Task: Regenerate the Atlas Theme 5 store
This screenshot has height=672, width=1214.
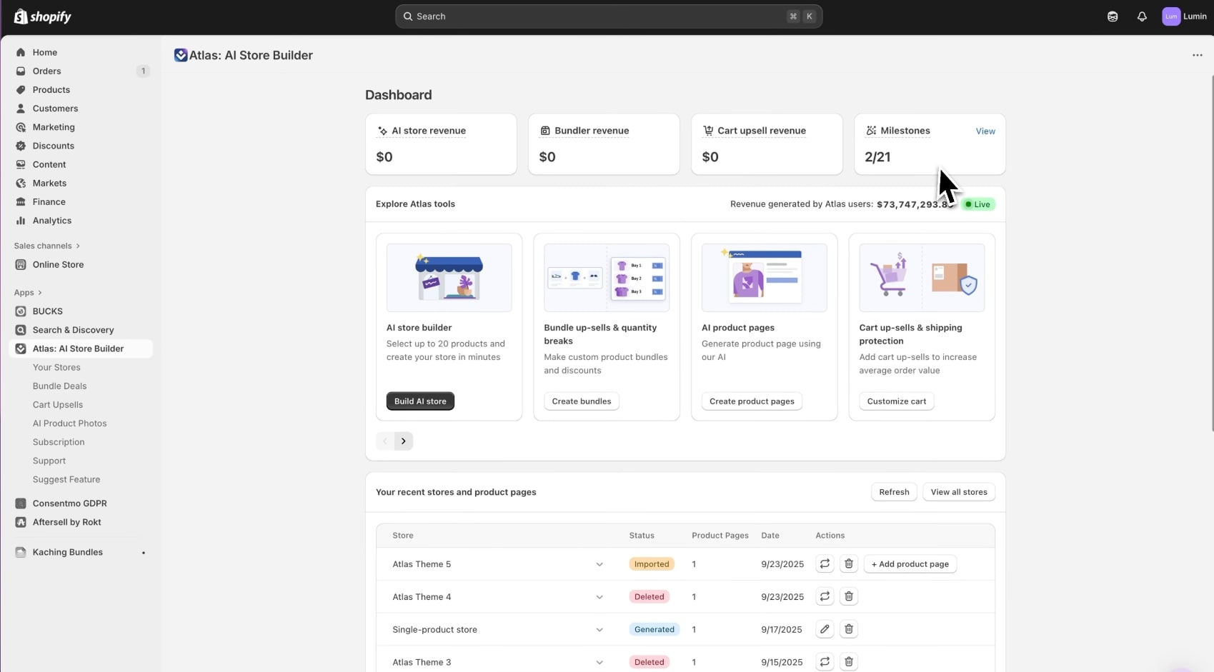Action: coord(825,563)
